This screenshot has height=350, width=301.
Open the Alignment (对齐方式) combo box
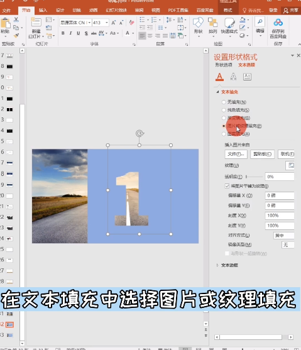pyautogui.click(x=284, y=235)
